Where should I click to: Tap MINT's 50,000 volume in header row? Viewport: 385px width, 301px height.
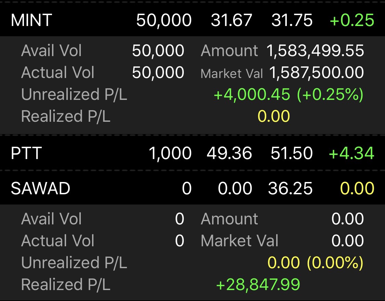pos(164,20)
